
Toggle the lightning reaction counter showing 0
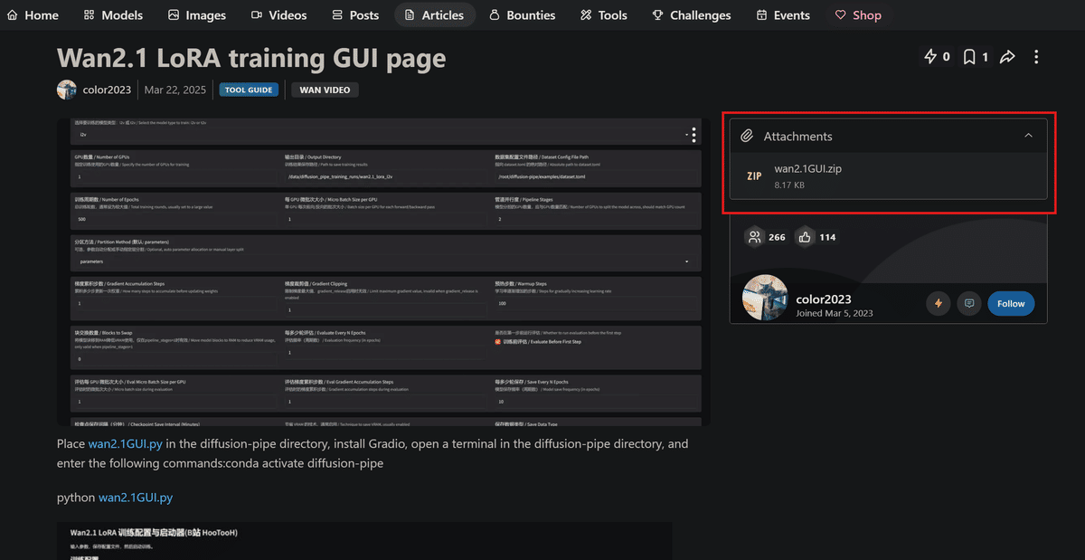coord(937,56)
